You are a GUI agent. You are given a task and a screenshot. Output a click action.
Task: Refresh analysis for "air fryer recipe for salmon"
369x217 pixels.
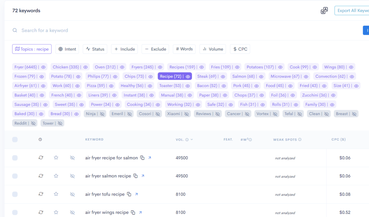tap(41, 158)
